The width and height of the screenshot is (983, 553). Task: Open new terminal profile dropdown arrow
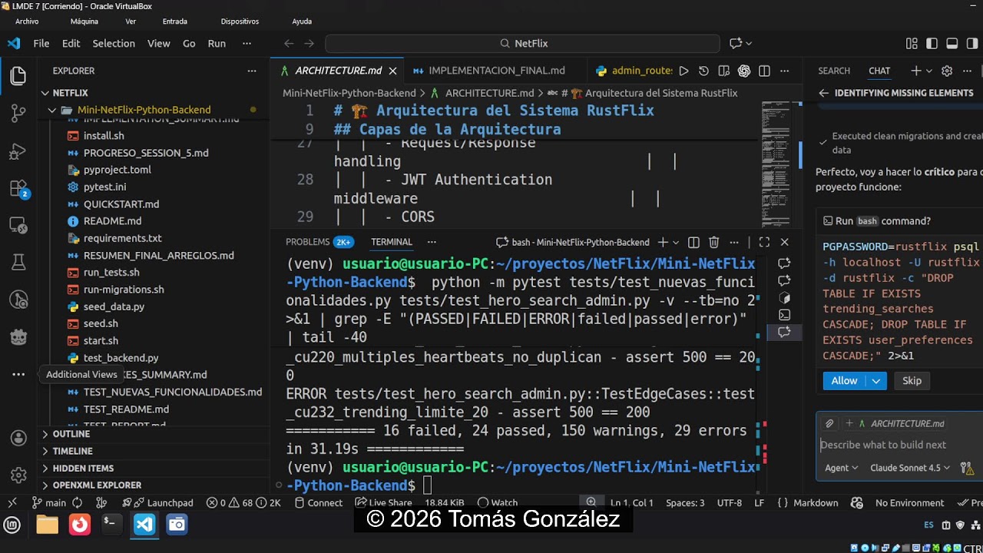point(675,242)
